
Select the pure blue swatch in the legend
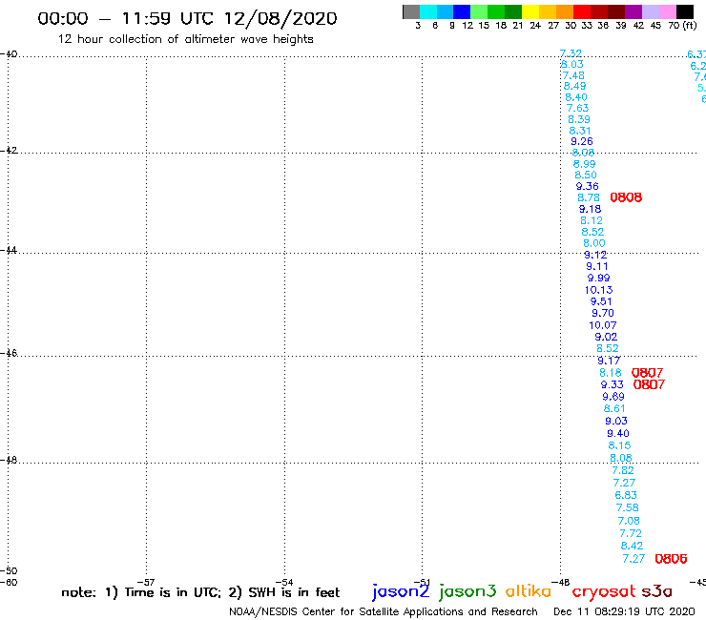point(463,11)
